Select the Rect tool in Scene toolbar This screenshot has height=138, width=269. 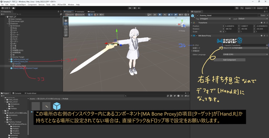tap(66, 32)
